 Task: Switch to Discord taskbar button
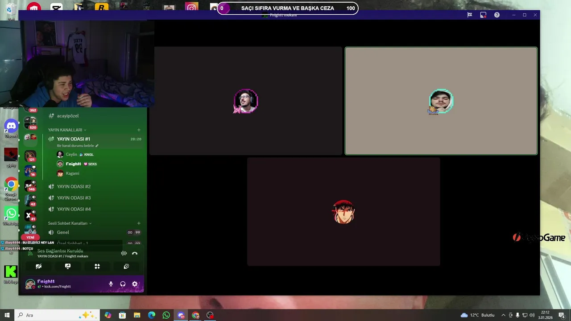(181, 315)
